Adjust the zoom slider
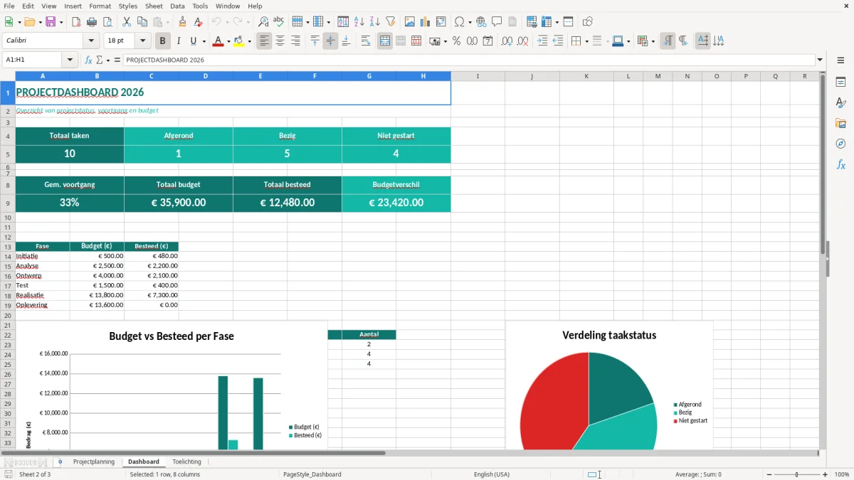 point(797,474)
